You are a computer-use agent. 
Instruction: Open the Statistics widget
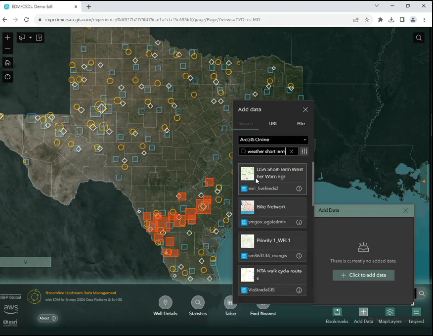(x=198, y=302)
